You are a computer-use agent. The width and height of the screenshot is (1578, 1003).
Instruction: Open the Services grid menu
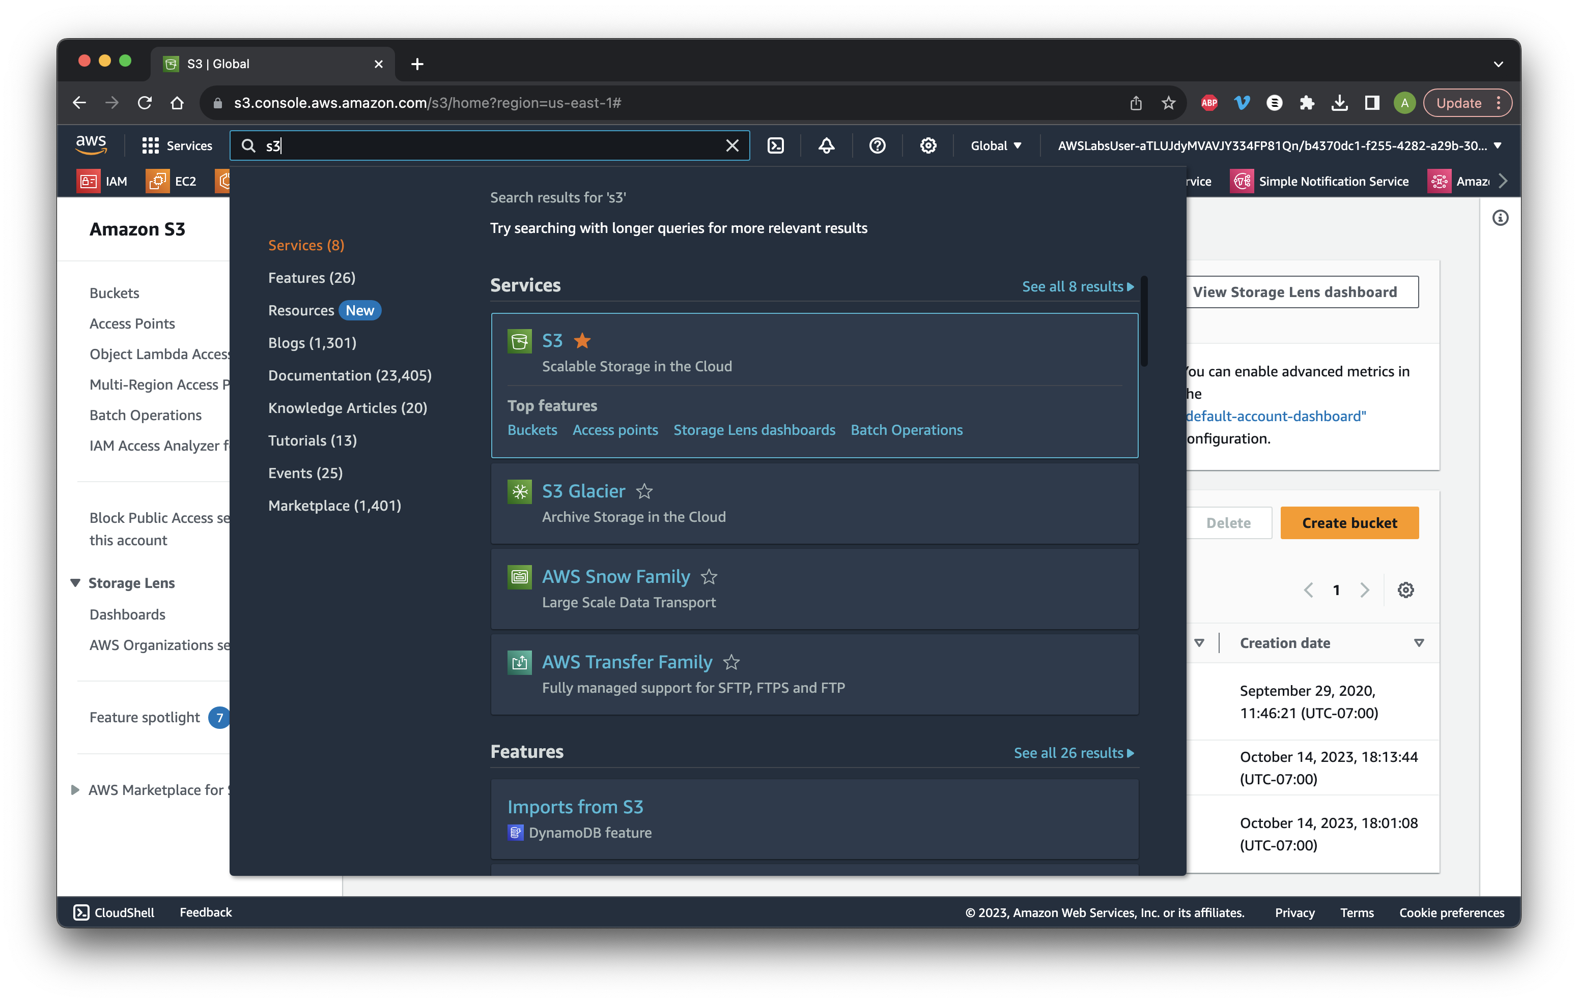(x=177, y=145)
